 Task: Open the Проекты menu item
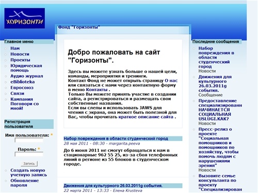(20, 60)
